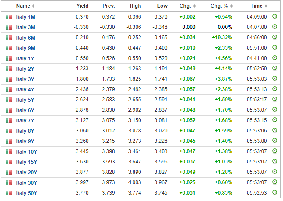Click the clock icon in Italy 3Y row
Viewport: 283px width, 201px height.
(275, 79)
